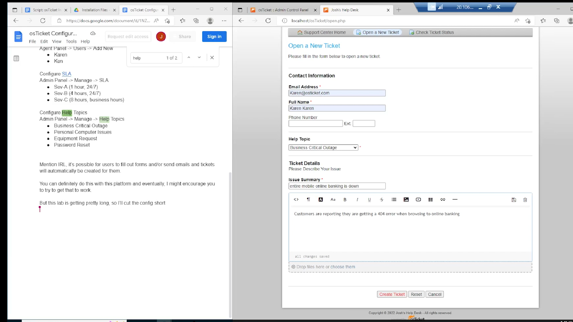Image resolution: width=573 pixels, height=322 pixels.
Task: Toggle italic in the ticket editor
Action: click(357, 199)
